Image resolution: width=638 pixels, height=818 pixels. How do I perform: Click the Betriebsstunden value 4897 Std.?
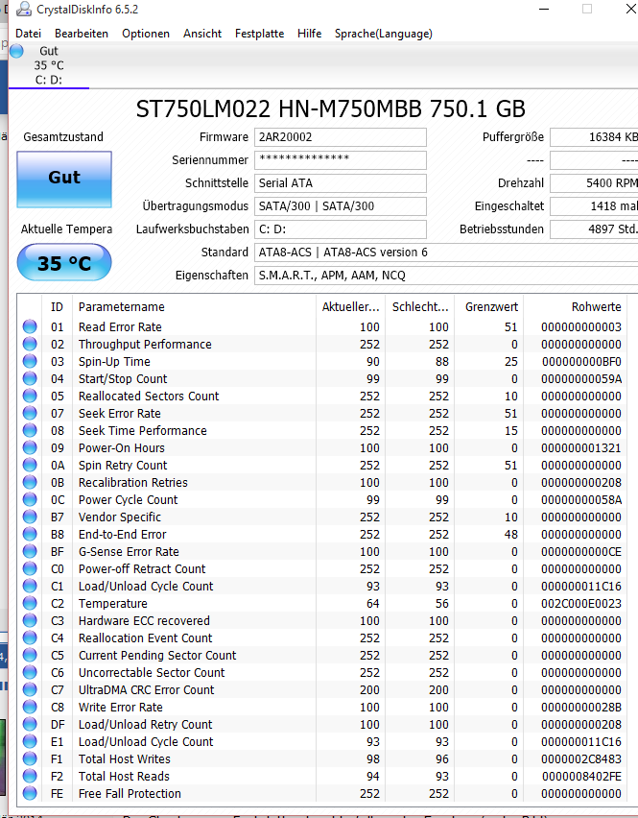pos(594,229)
